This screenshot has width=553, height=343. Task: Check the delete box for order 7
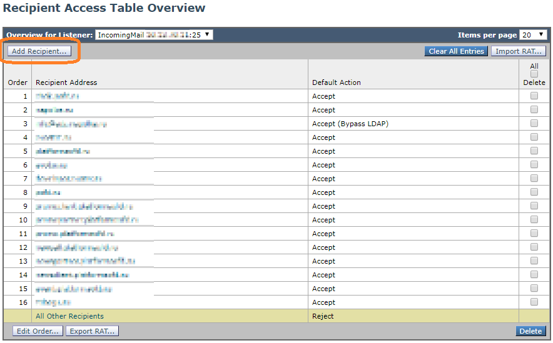534,178
